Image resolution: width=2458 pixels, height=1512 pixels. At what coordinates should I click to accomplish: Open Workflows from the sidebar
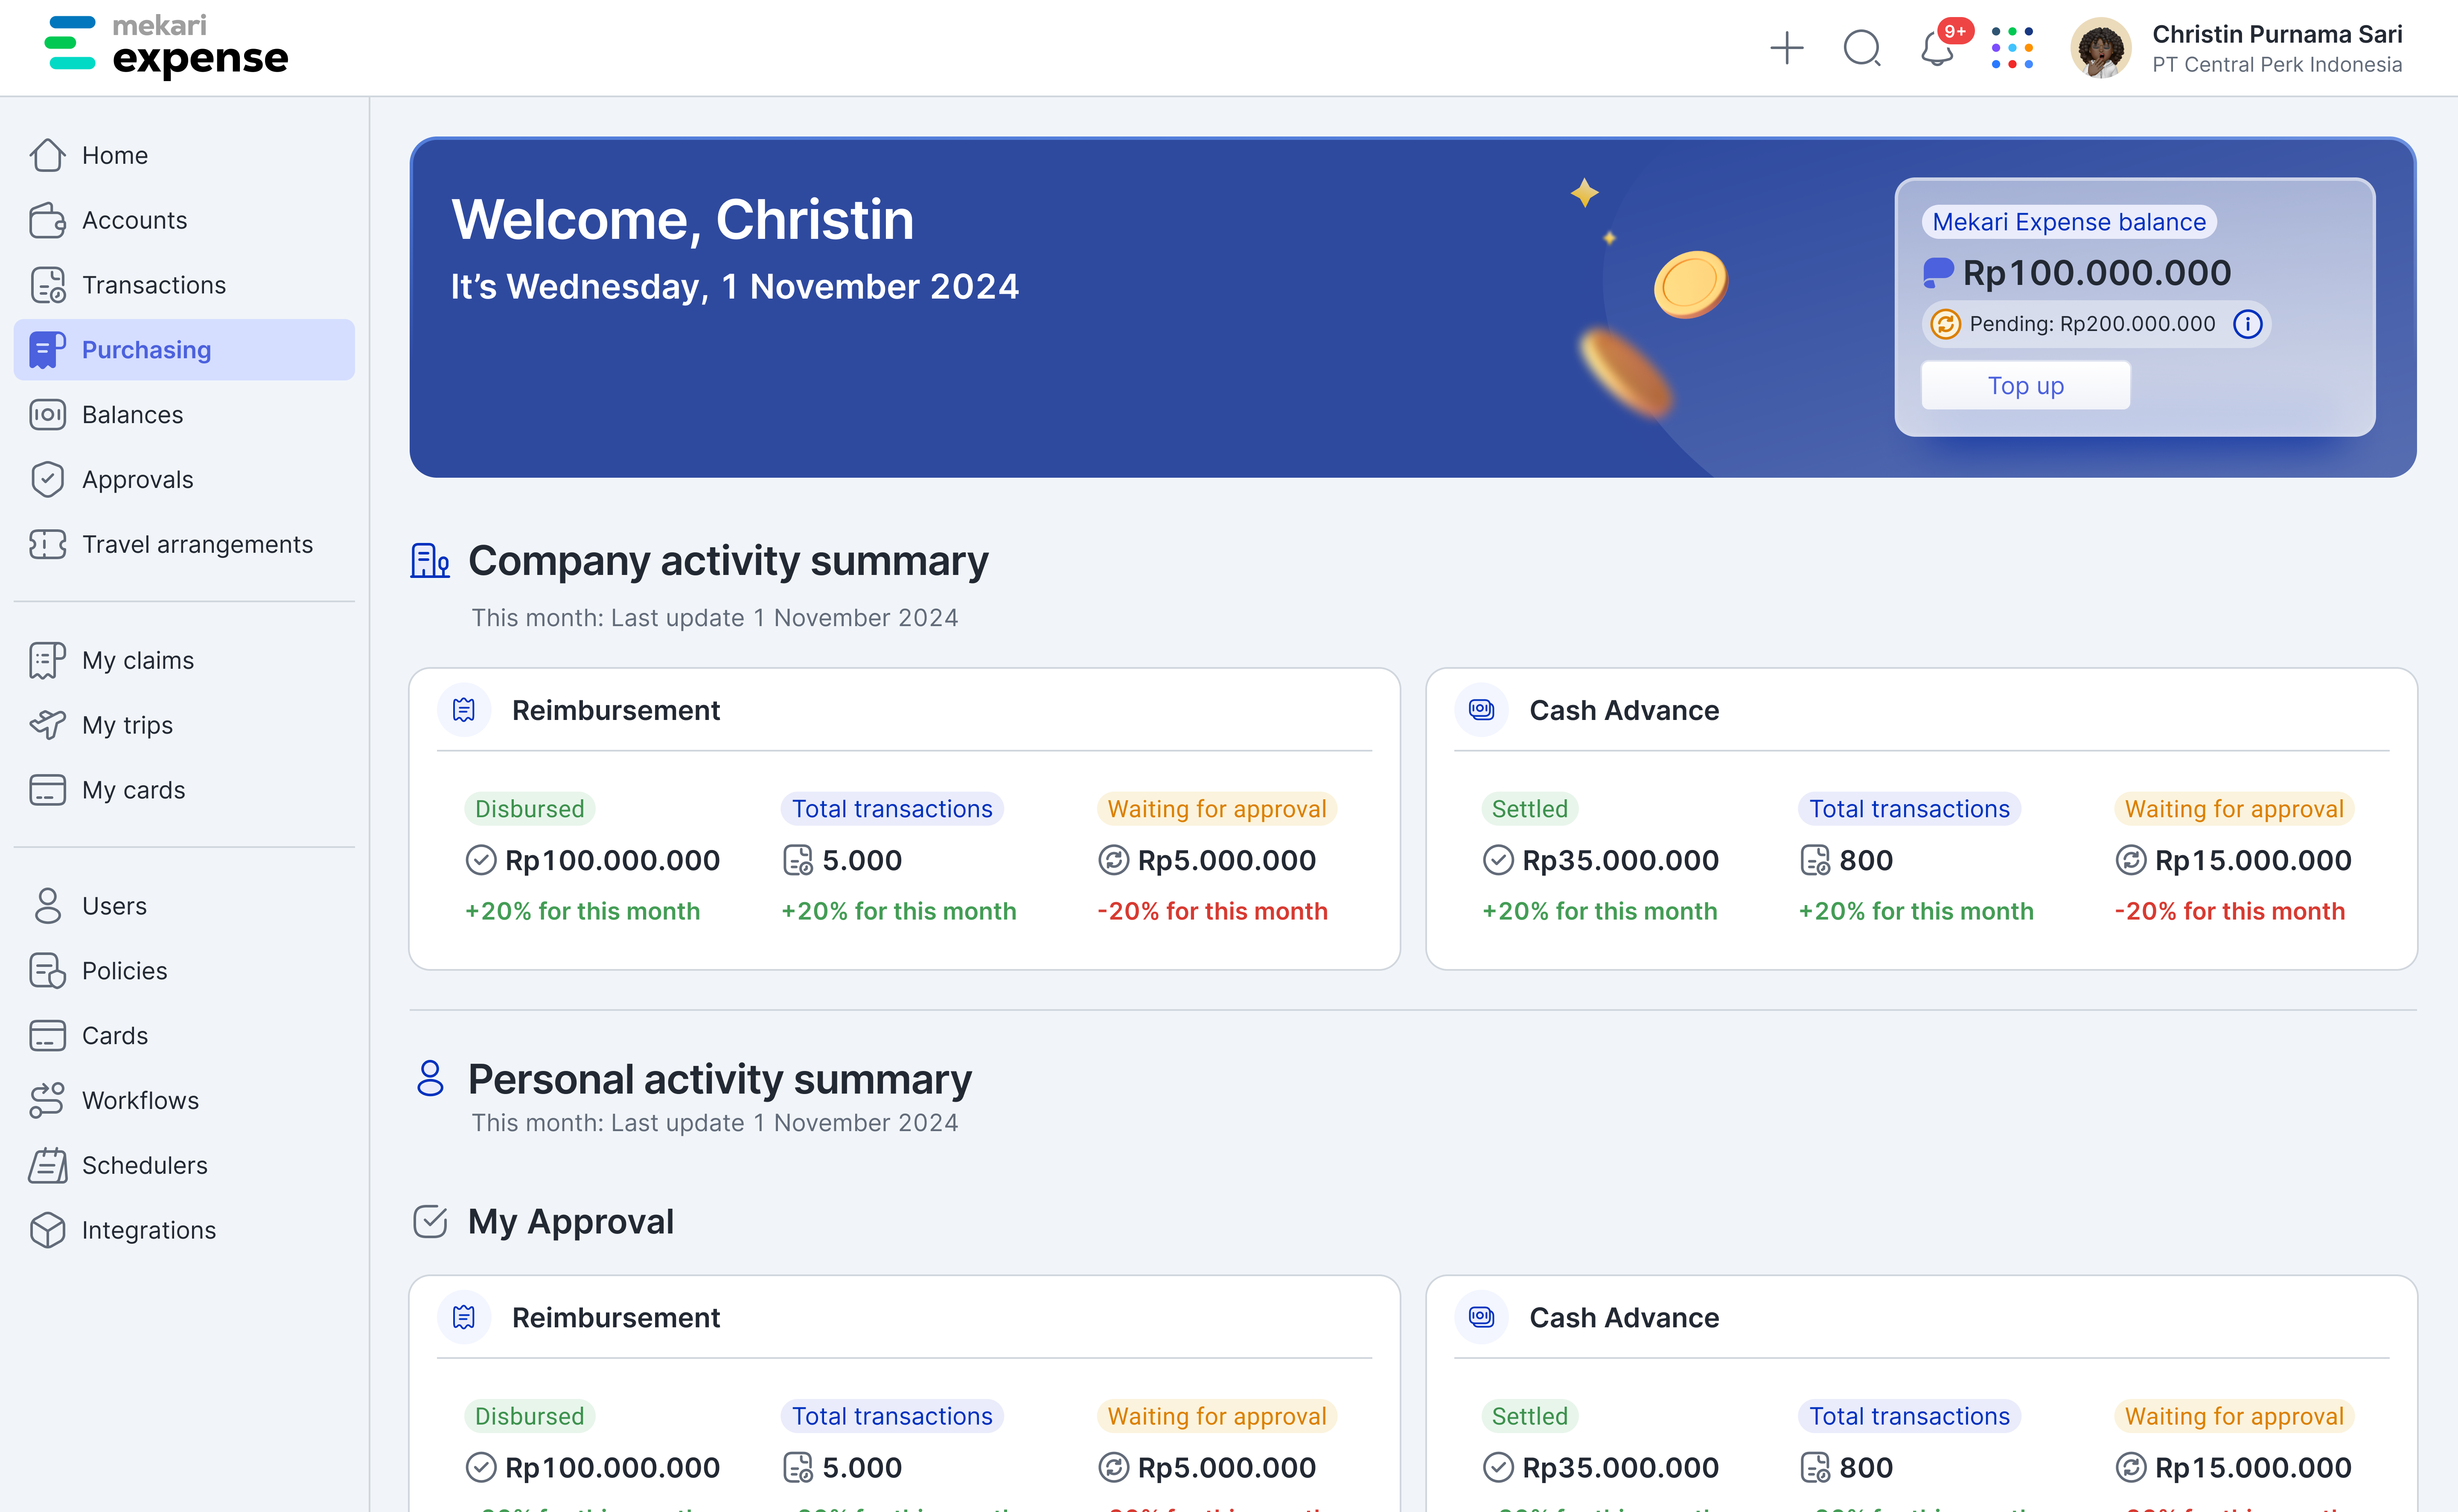(140, 1100)
